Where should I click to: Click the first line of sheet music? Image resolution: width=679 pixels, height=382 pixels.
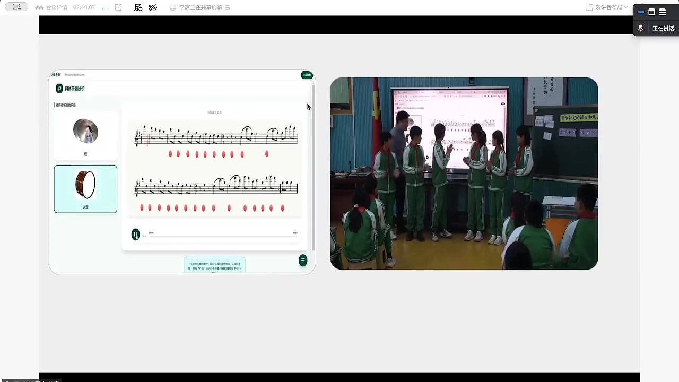[216, 136]
